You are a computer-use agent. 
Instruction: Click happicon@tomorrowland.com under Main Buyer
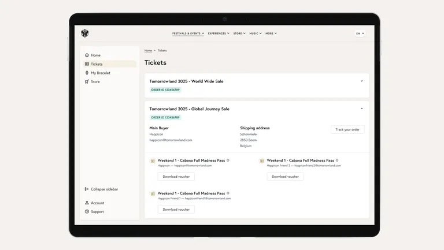[171, 140]
